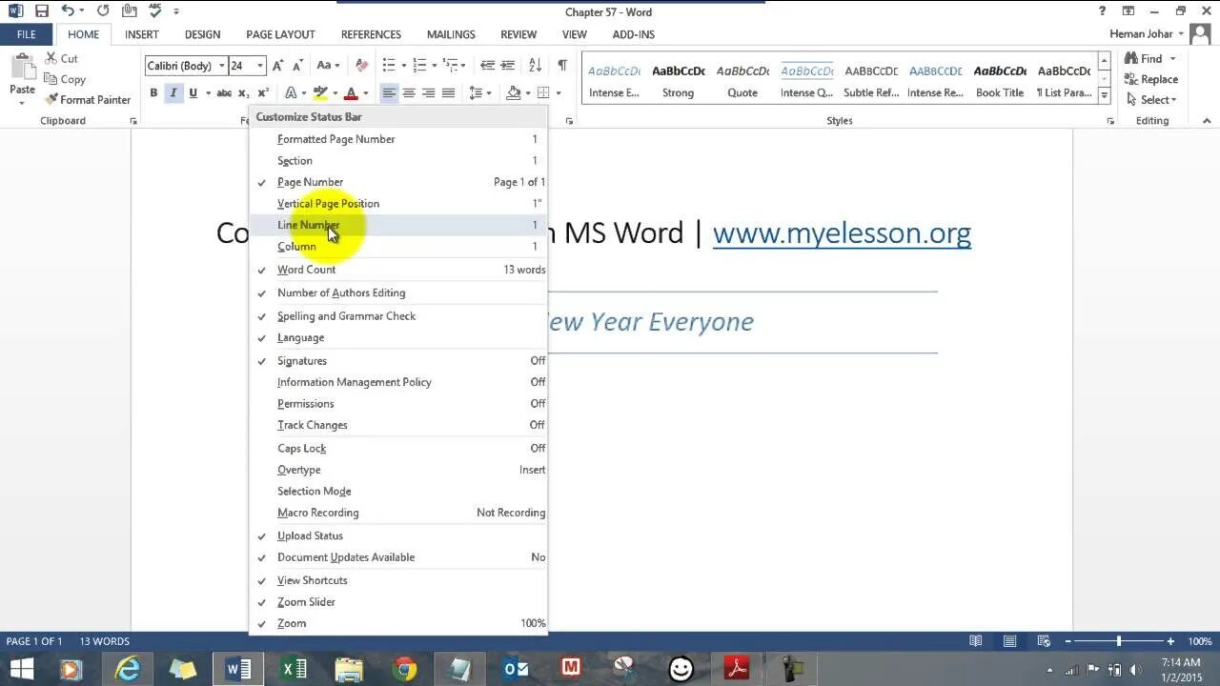Switch to Web Layout view in status bar

1044,641
